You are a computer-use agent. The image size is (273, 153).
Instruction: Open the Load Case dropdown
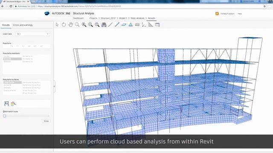coord(32,34)
